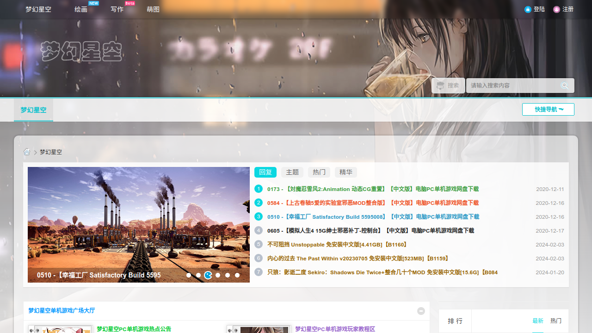Image resolution: width=592 pixels, height=333 pixels.
Task: Open 梦幻星空PC单机游戏玩家教程区 forum
Action: pos(335,329)
